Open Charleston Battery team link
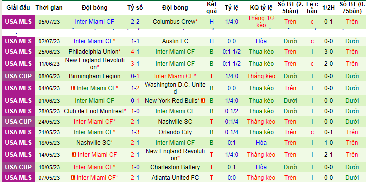366x182 pixels. [175, 167]
